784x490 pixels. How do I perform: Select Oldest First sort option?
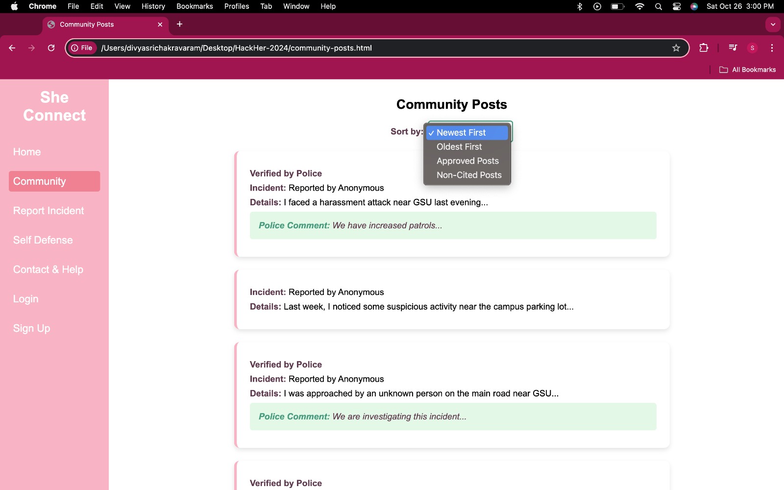point(467,147)
